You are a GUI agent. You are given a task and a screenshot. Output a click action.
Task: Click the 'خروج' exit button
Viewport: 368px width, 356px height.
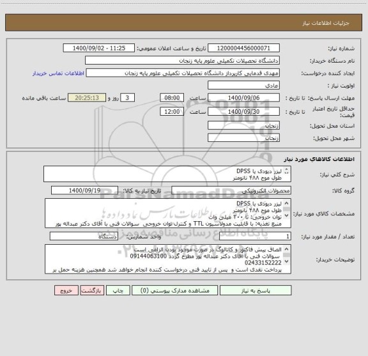coord(66,290)
